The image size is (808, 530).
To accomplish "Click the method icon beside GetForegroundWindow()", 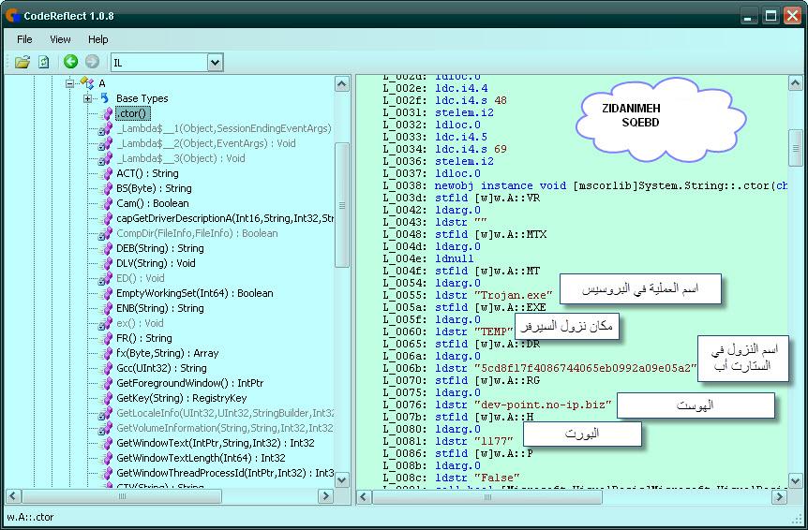I will click(x=106, y=383).
